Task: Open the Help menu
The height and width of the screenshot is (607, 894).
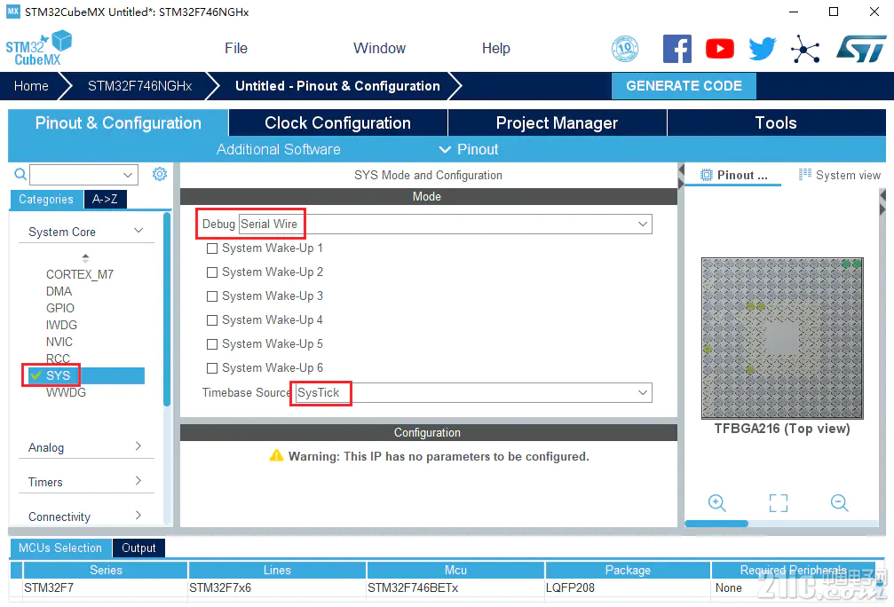Action: pyautogui.click(x=496, y=49)
